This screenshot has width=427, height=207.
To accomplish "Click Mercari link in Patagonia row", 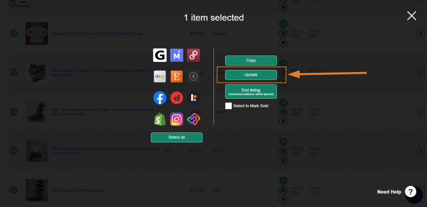I will click(220, 33).
